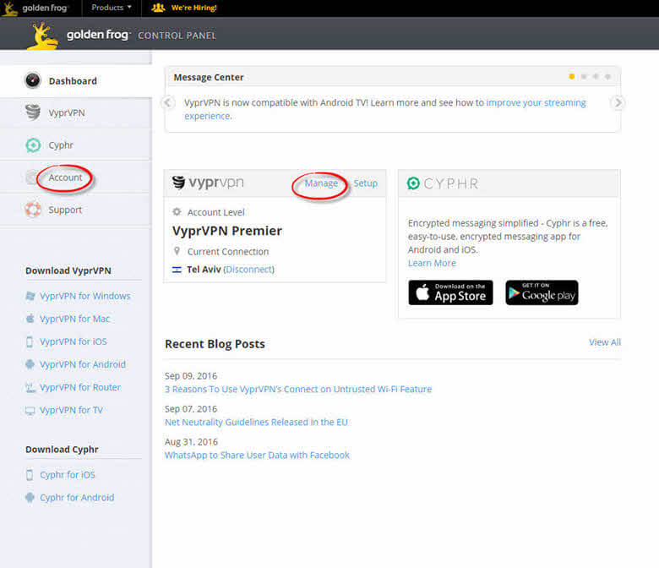Click the We're Hiring people icon

(158, 8)
